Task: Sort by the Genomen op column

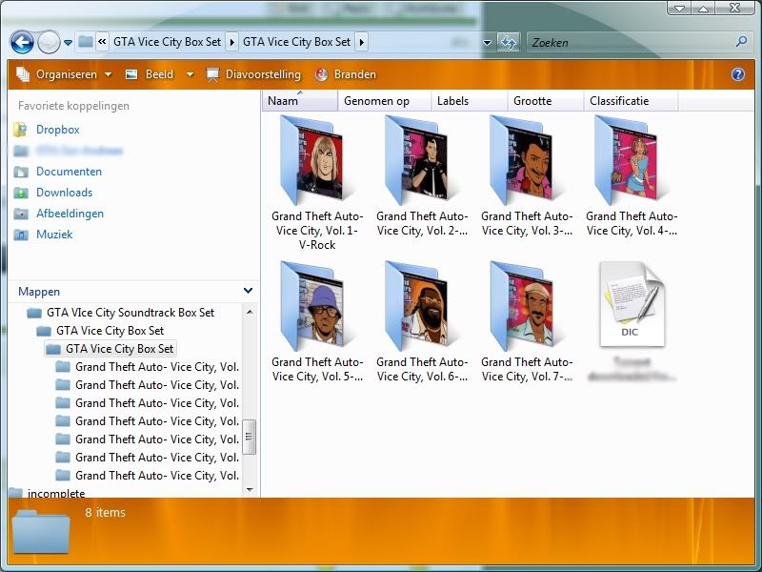Action: [385, 101]
